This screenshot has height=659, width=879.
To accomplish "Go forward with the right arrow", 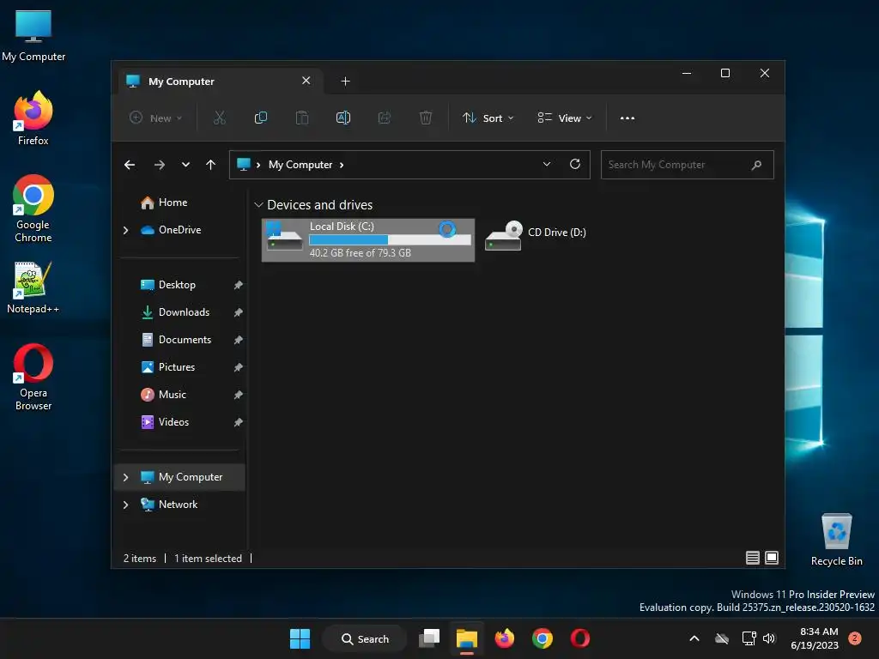I will pos(159,165).
